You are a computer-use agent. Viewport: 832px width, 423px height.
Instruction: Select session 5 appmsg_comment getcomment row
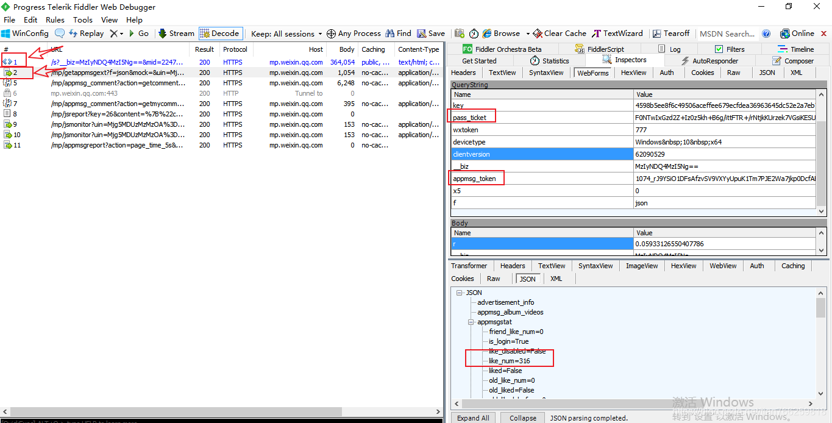[x=221, y=83]
